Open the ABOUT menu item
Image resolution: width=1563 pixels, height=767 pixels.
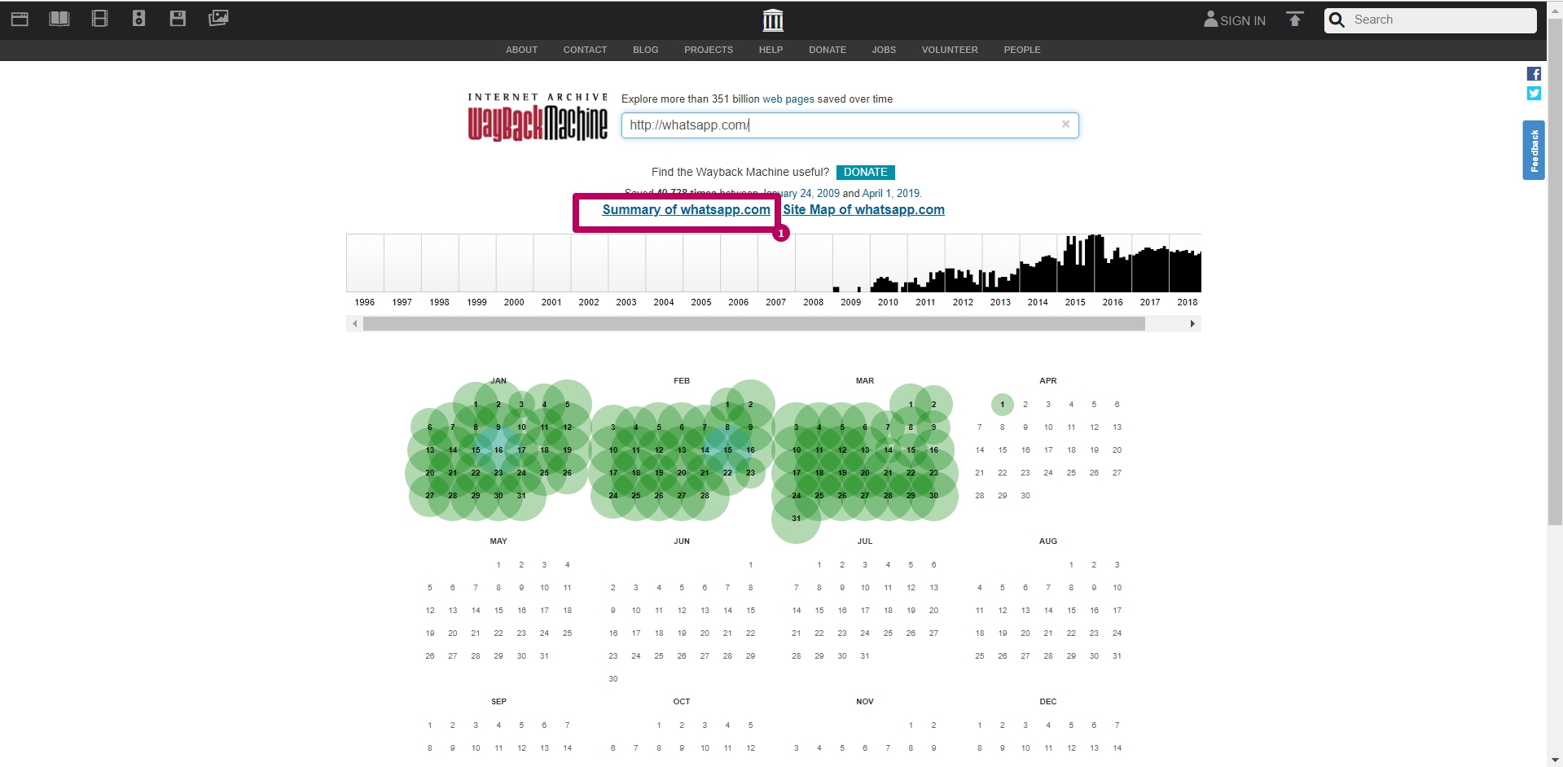coord(521,50)
